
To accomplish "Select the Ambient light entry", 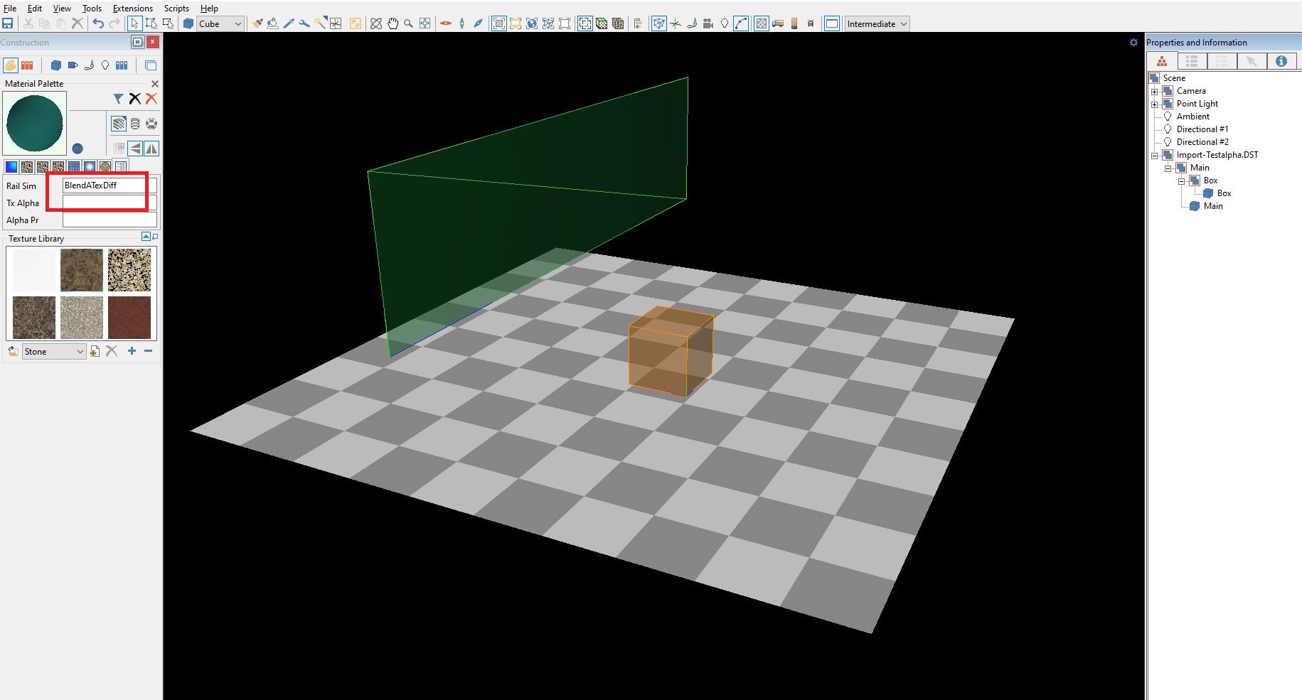I will pos(1193,117).
